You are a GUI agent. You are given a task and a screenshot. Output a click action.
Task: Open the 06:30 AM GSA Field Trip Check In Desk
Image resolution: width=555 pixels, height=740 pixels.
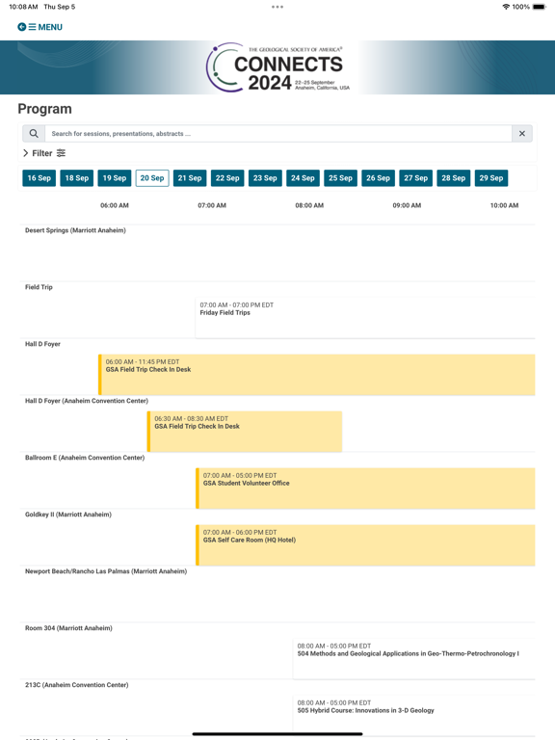(x=245, y=432)
